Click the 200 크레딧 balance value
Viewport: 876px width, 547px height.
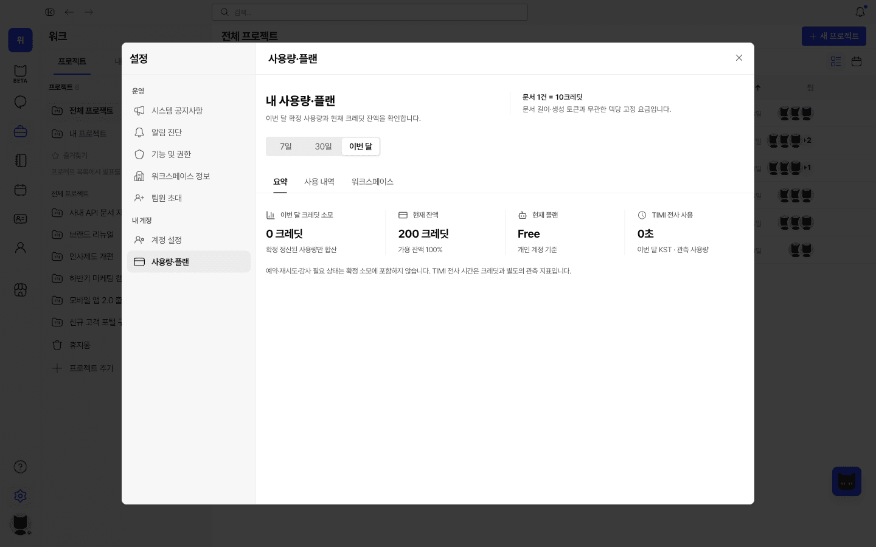click(x=423, y=234)
